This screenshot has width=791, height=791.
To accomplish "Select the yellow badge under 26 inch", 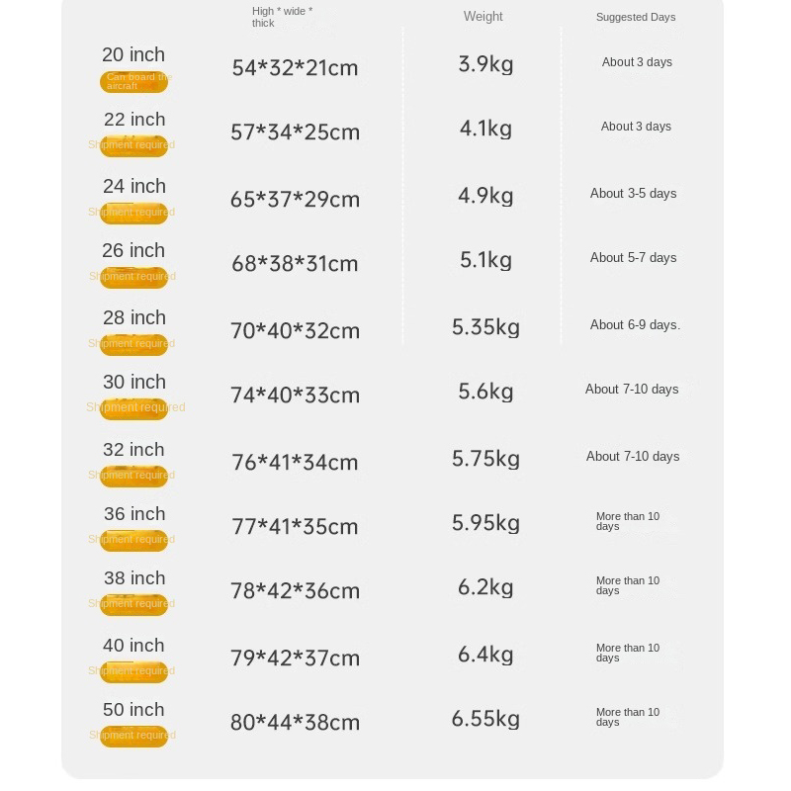I will pos(133,278).
